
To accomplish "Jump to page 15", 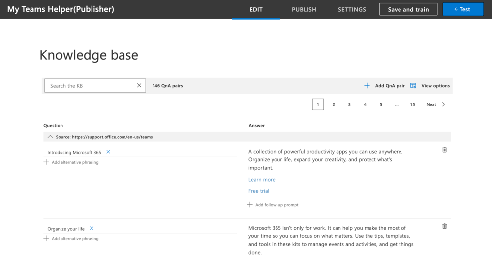I will tap(412, 104).
